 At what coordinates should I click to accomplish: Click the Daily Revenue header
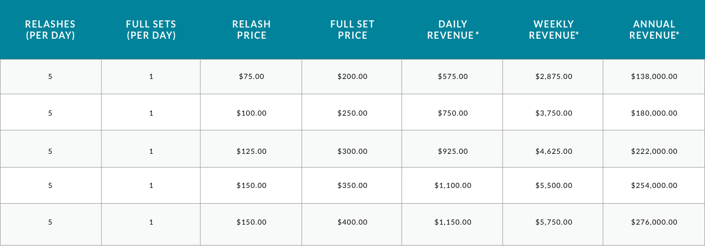453,30
